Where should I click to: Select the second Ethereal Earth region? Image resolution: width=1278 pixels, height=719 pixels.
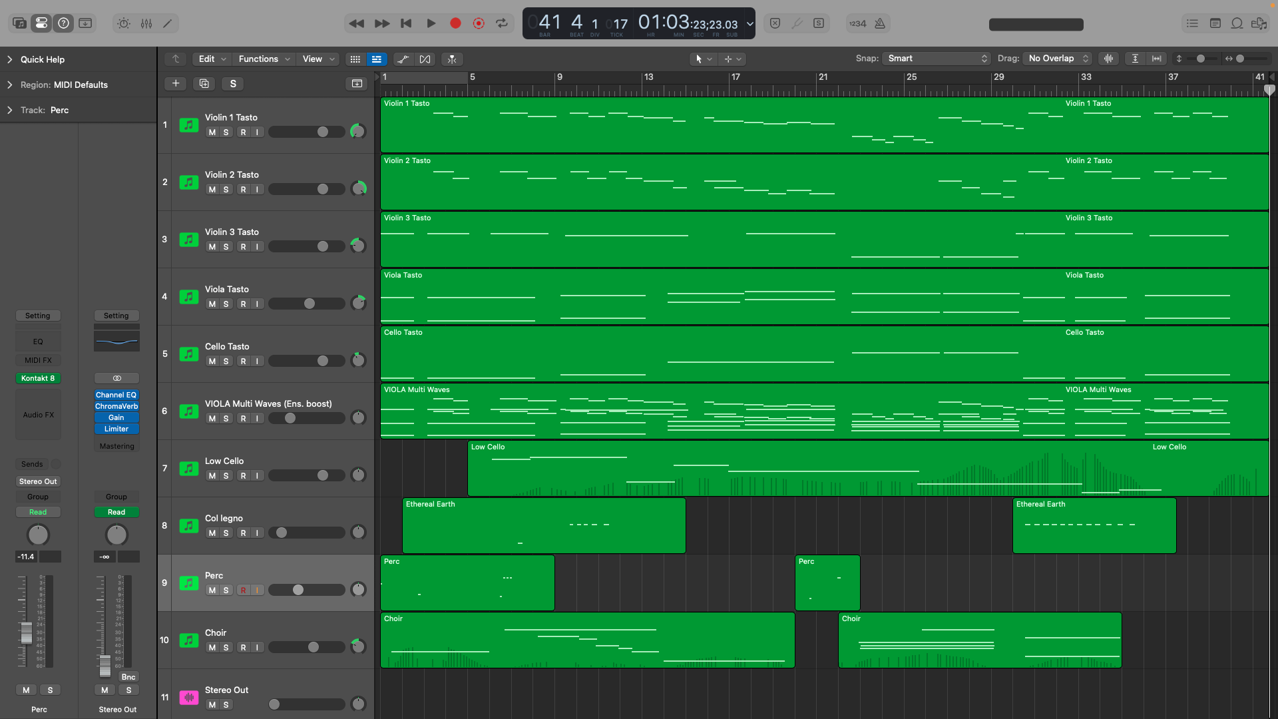pyautogui.click(x=1094, y=525)
